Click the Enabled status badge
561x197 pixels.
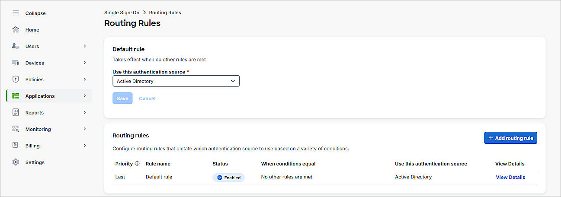tap(228, 178)
